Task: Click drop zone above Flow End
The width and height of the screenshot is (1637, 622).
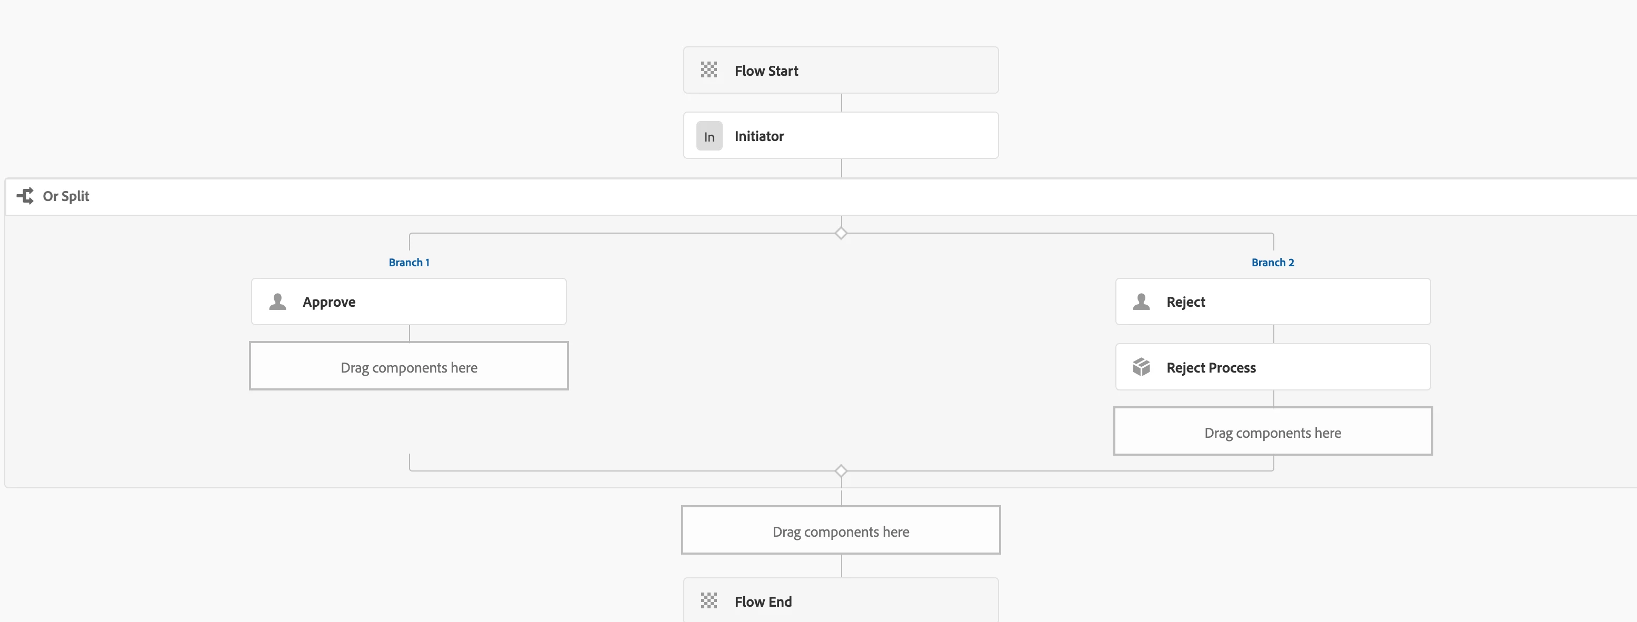Action: [841, 530]
